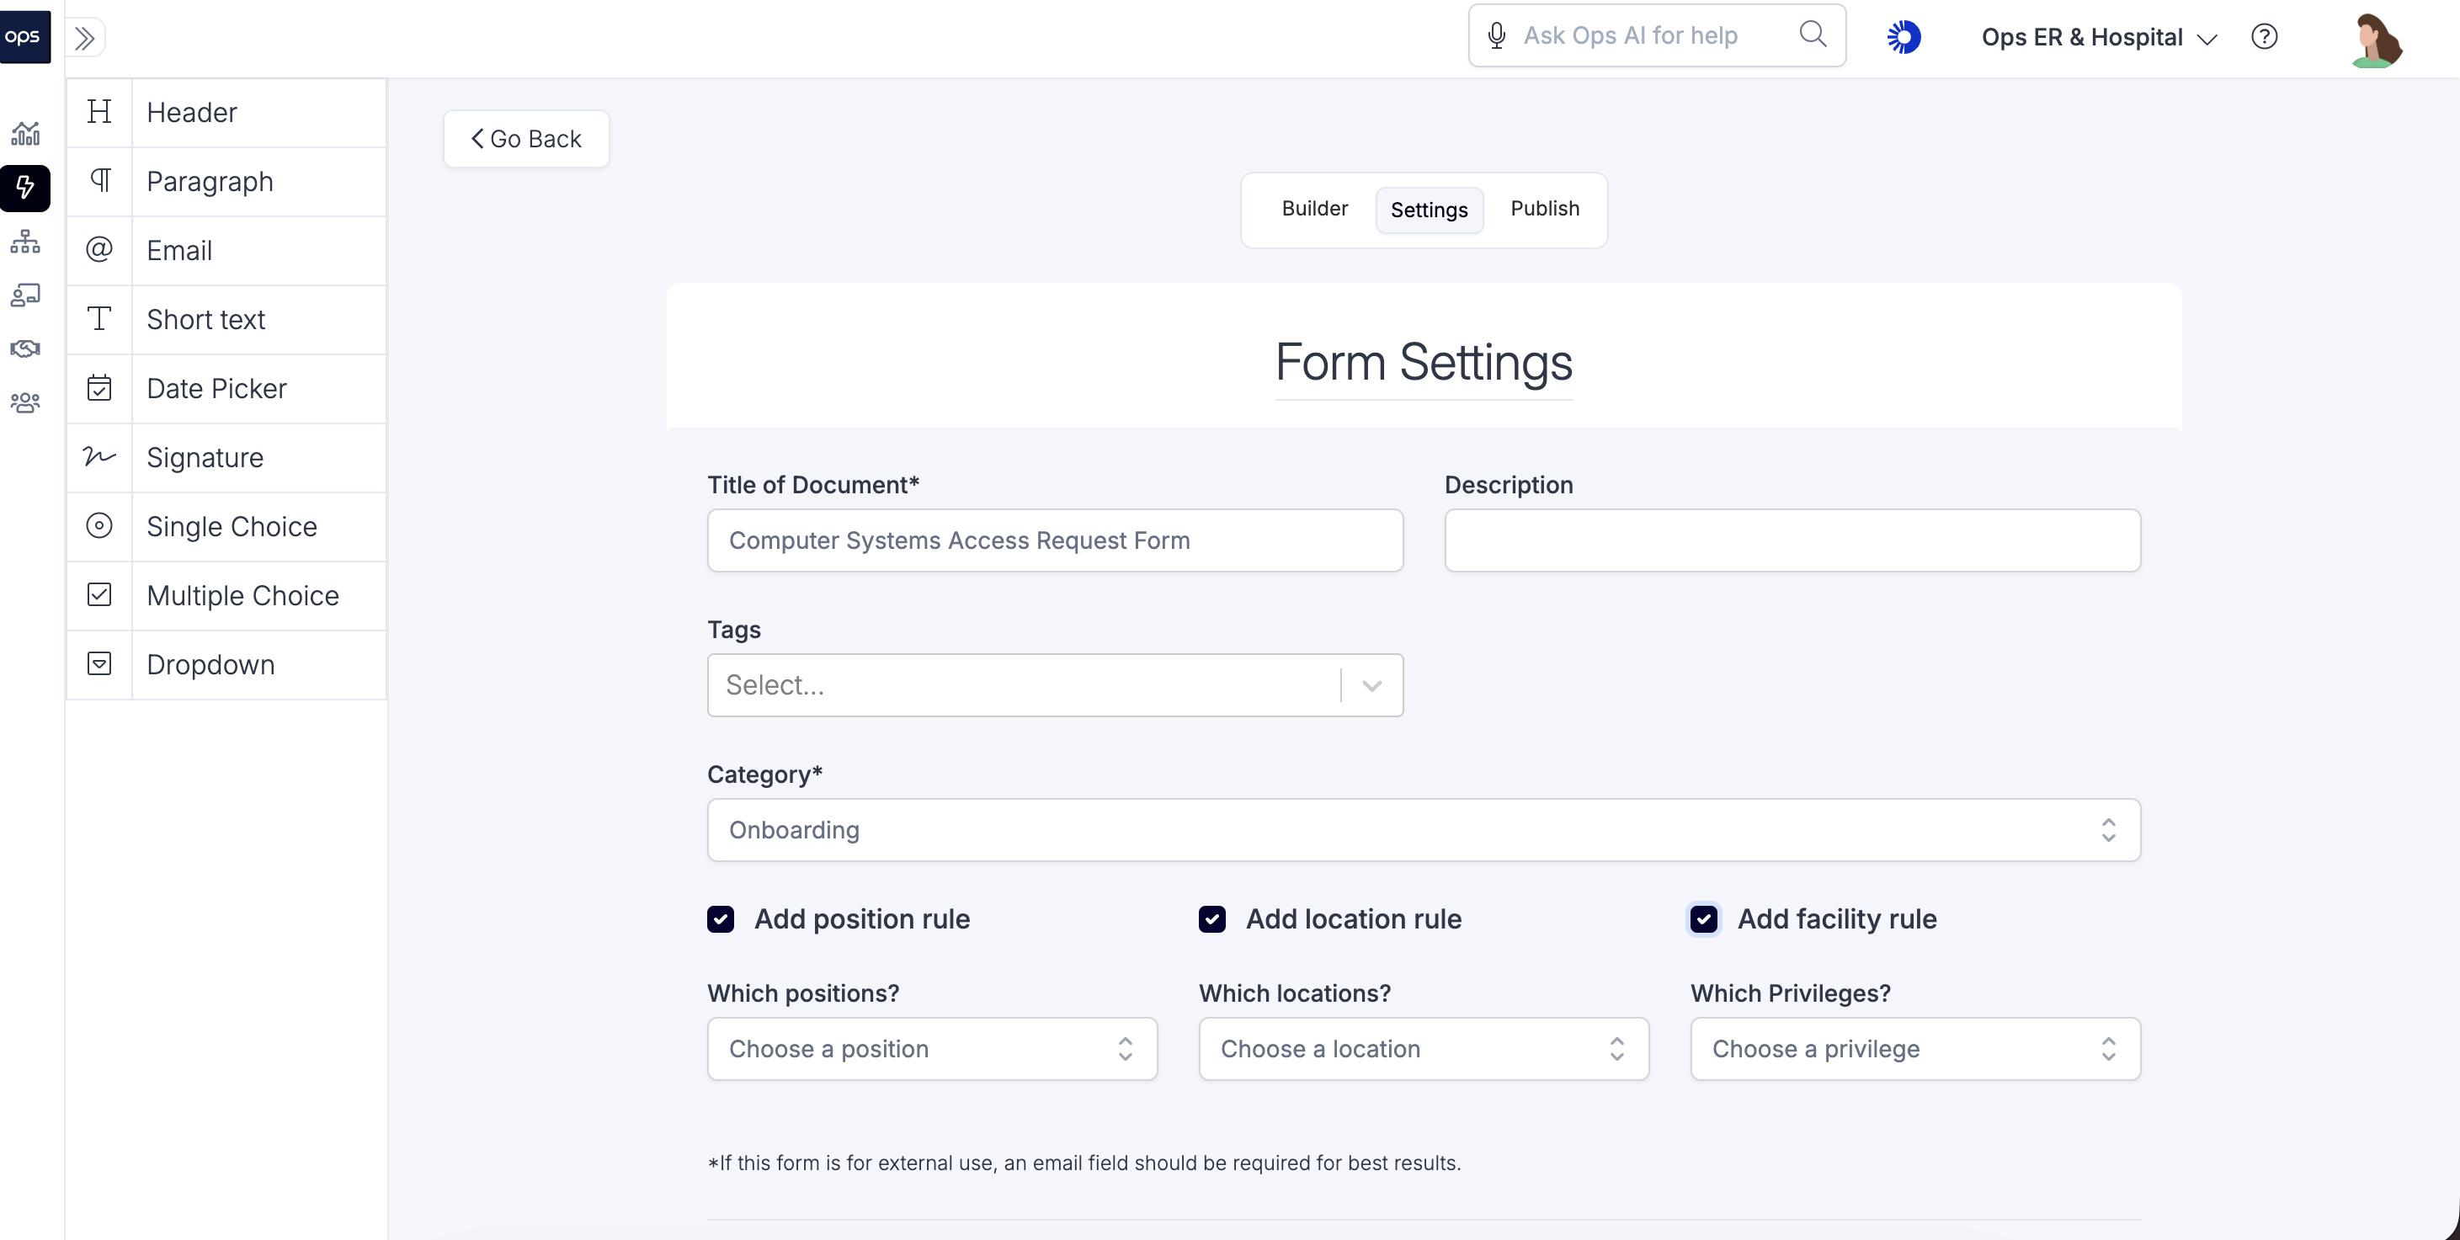
Task: Open the analytics chart icon in sidebar
Action: [26, 134]
